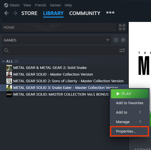Viewport: 151px width, 150px height.
Task: Click the library search field
Action: pos(60,51)
